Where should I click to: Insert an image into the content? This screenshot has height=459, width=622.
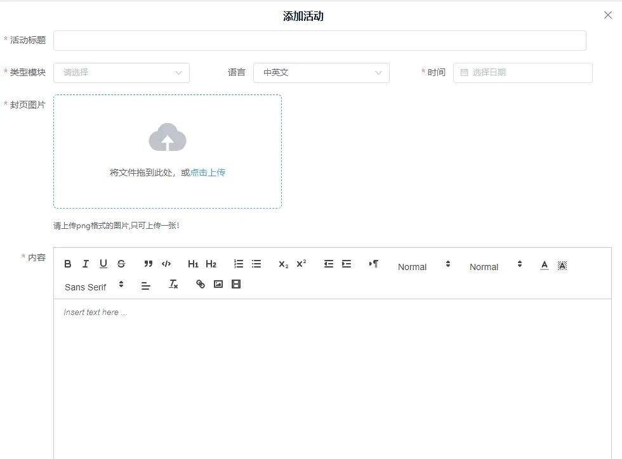click(x=218, y=284)
